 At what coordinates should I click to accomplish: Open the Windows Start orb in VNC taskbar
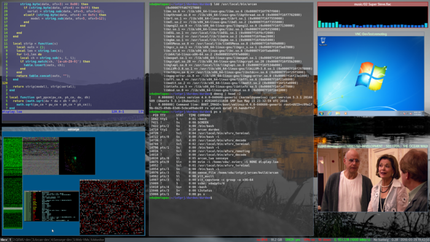click(x=321, y=113)
